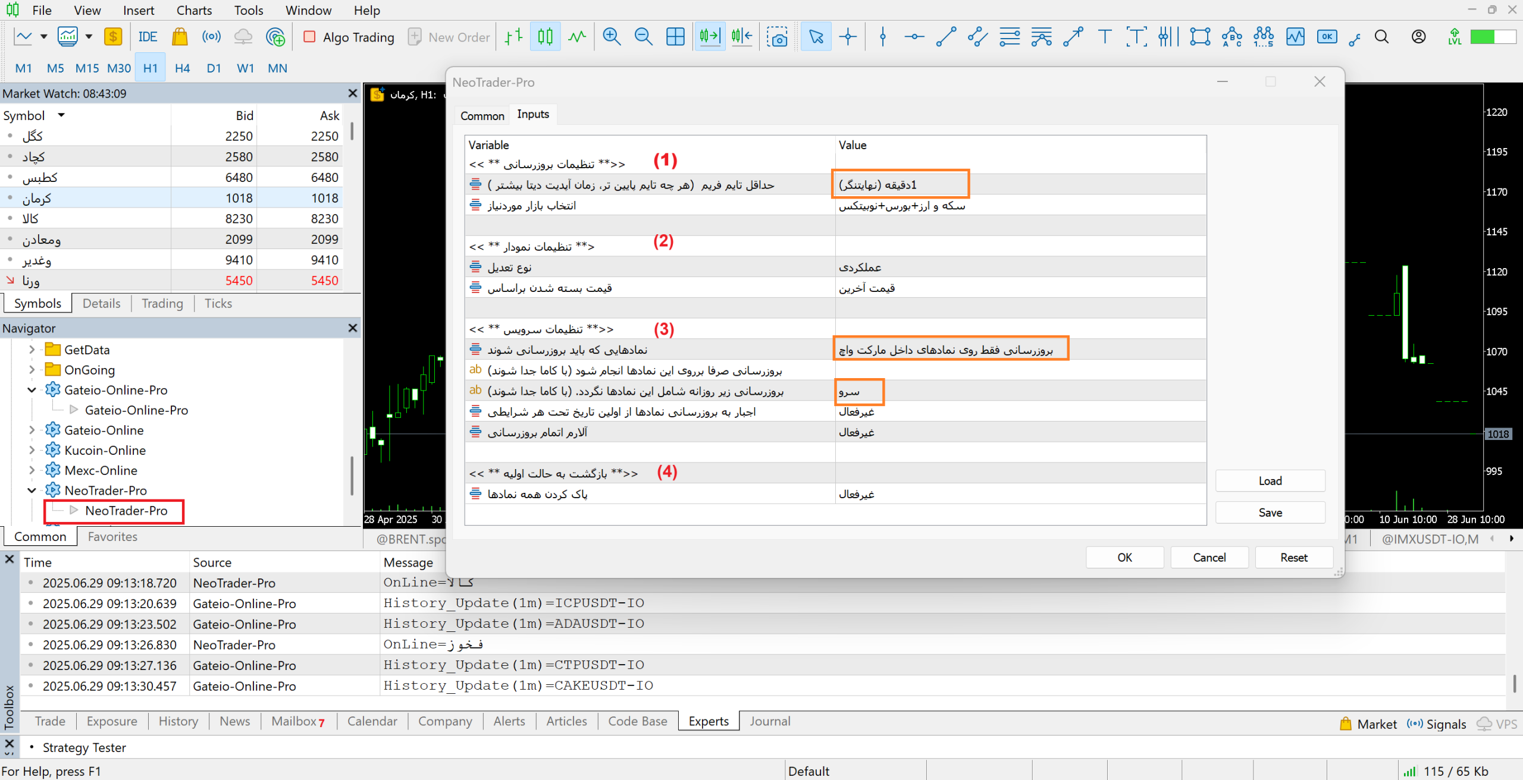The image size is (1523, 780).
Task: Draw a trendline with the trendline tool
Action: (946, 37)
